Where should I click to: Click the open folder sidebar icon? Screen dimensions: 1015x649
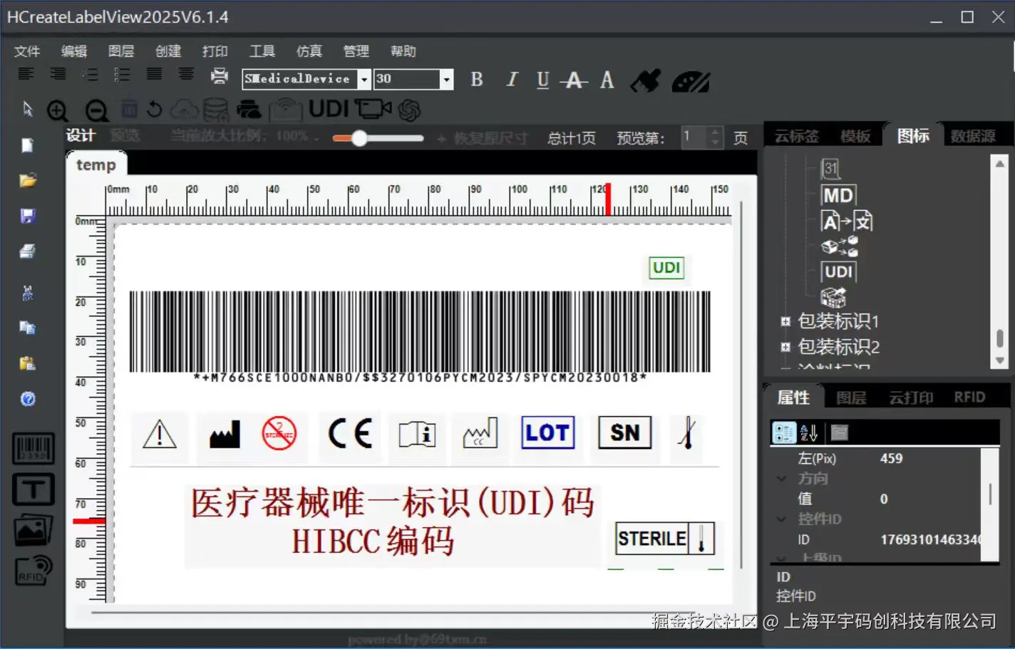(28, 180)
